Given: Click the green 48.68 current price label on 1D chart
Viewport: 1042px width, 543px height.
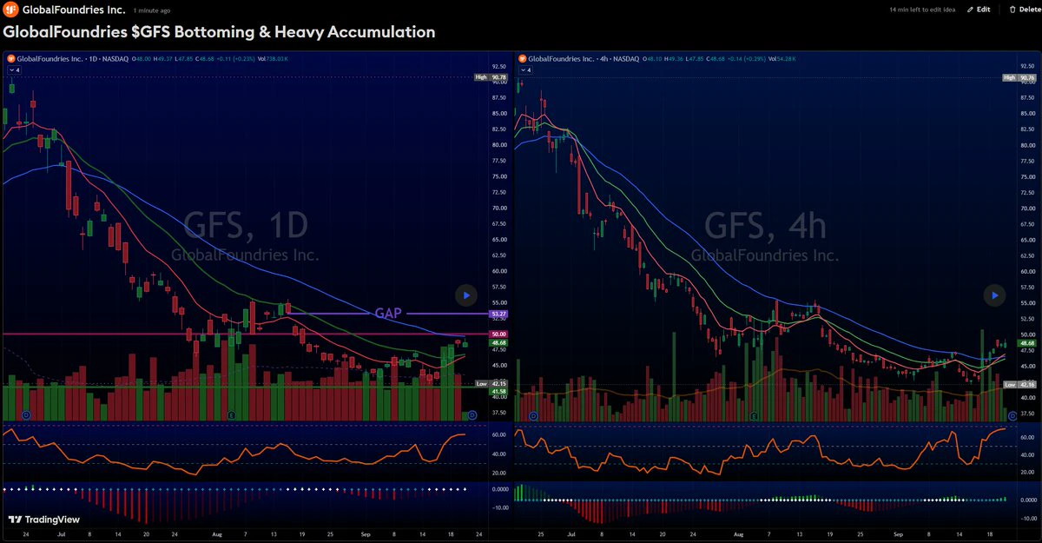Looking at the screenshot, I should (x=498, y=342).
